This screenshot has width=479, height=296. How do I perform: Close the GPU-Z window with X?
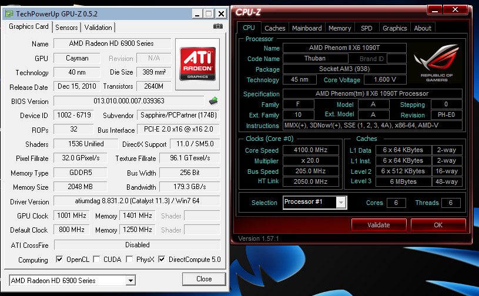221,14
